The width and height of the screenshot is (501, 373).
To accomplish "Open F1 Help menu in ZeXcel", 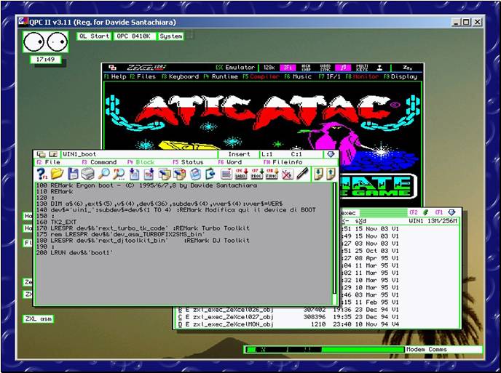I will click(115, 76).
